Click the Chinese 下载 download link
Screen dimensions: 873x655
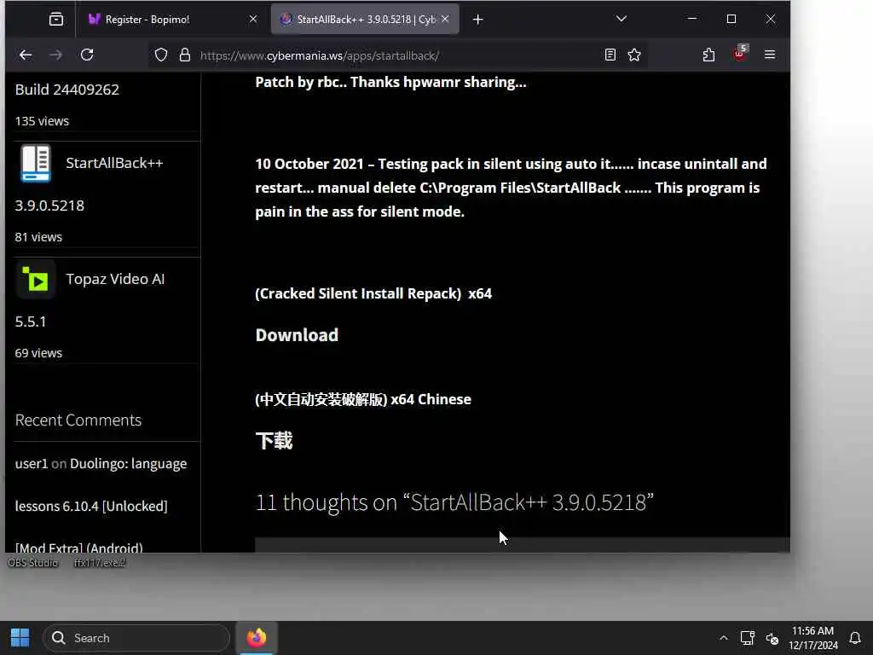click(x=274, y=441)
